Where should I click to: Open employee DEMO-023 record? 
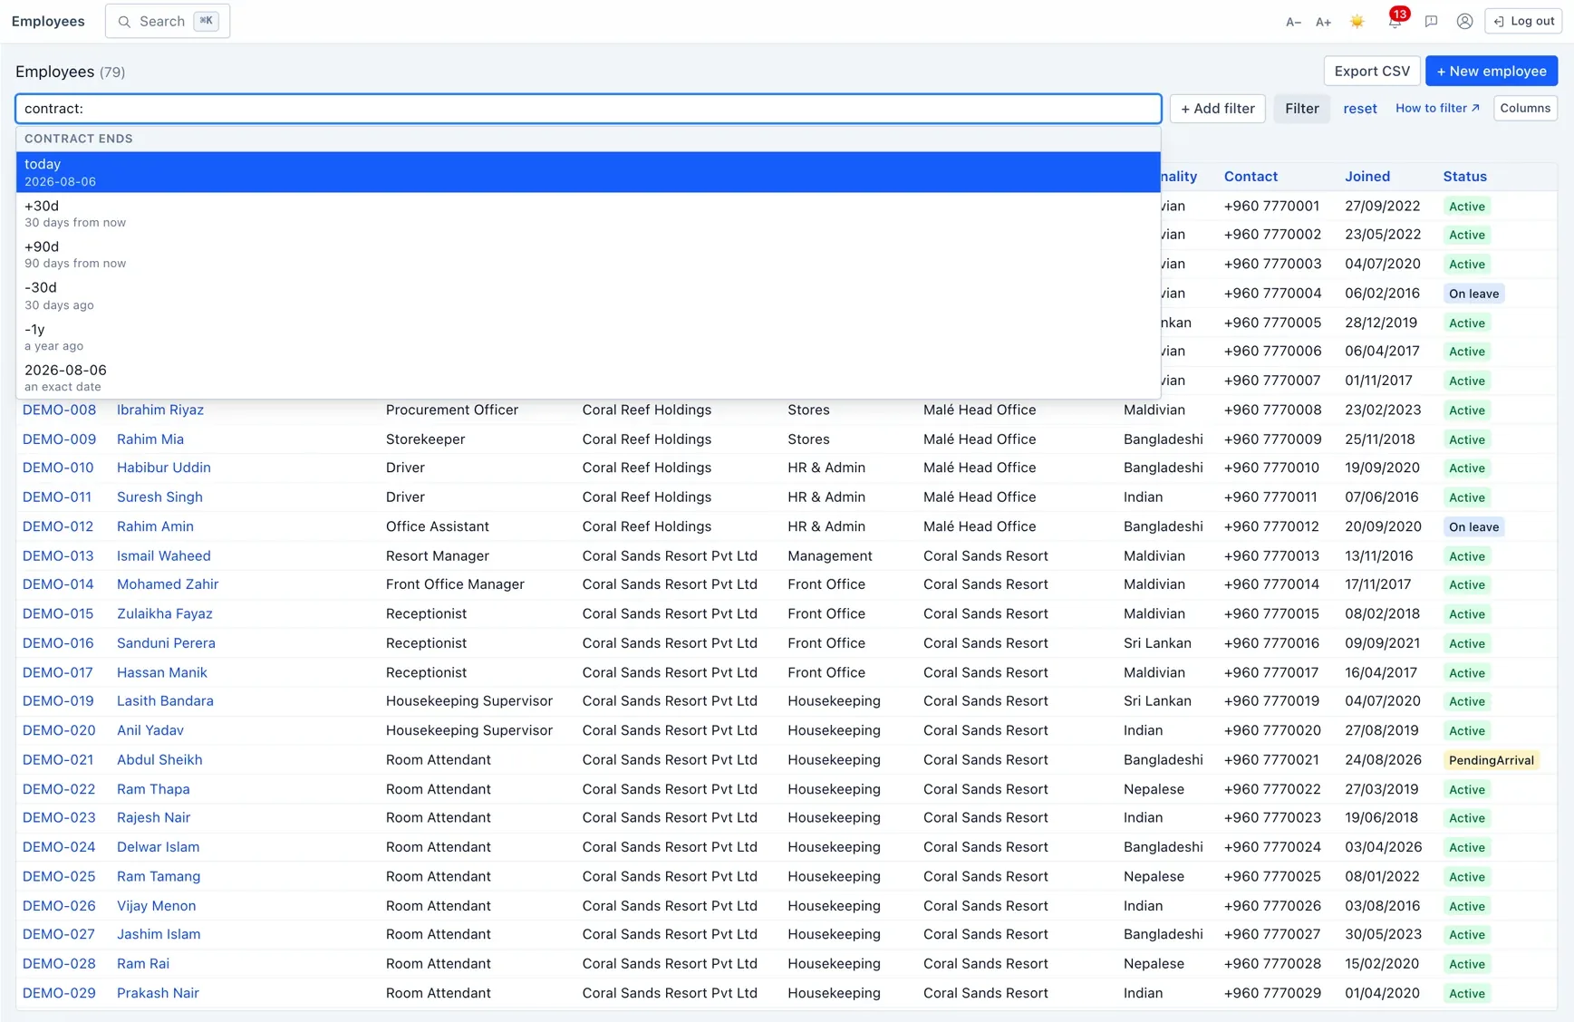click(59, 817)
